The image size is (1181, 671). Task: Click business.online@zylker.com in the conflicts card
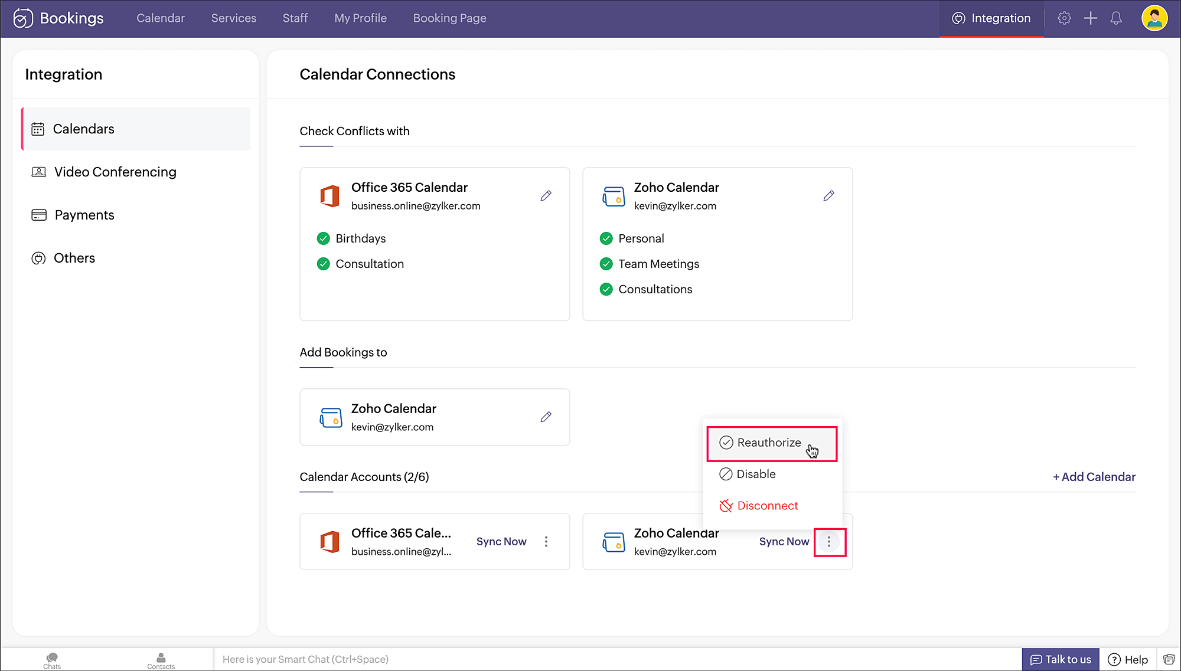point(416,206)
